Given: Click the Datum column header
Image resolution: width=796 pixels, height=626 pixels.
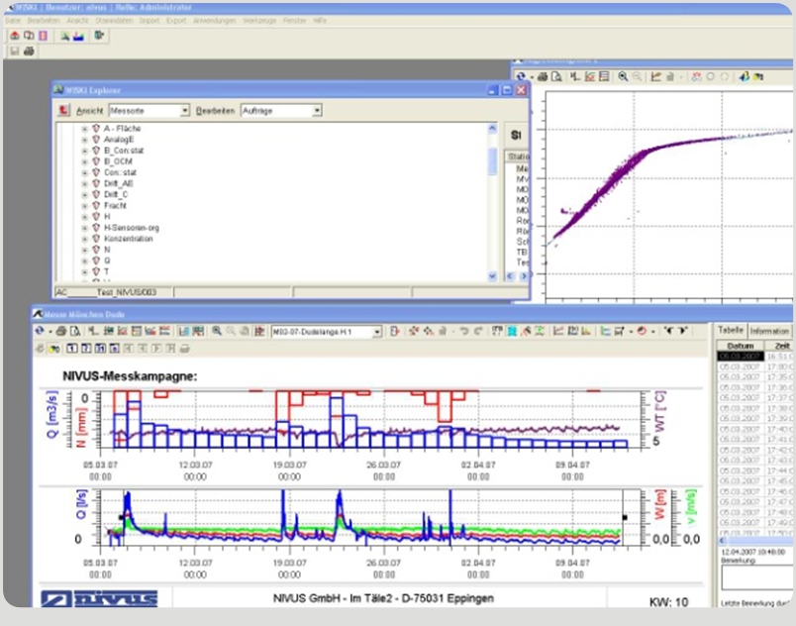Looking at the screenshot, I should [741, 346].
